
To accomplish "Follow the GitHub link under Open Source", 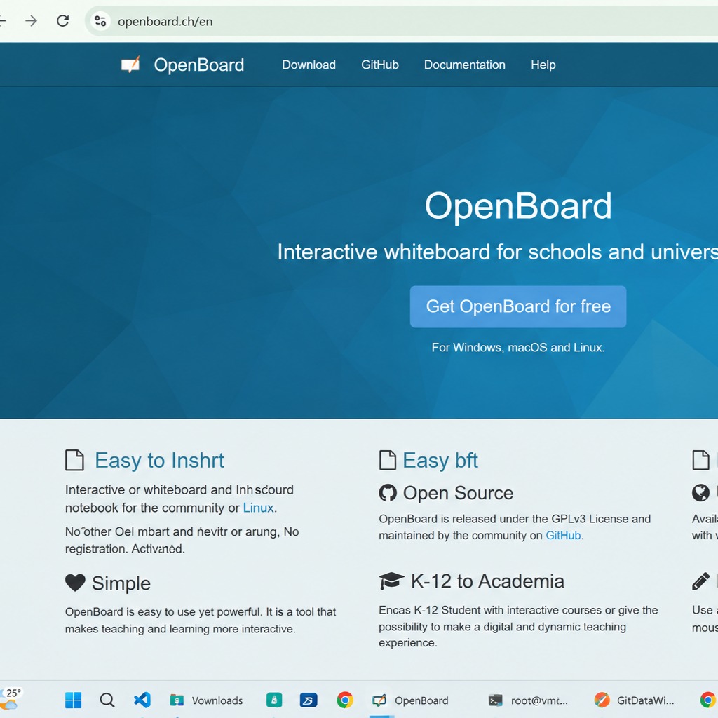I will [x=563, y=535].
